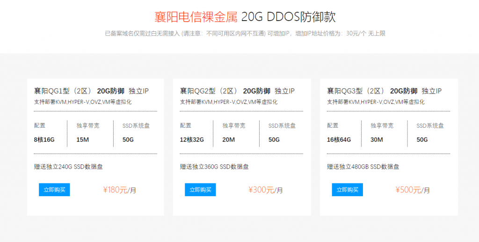This screenshot has width=479, height=242.
Task: Click the ¥300元/月 price
Action: (x=266, y=190)
